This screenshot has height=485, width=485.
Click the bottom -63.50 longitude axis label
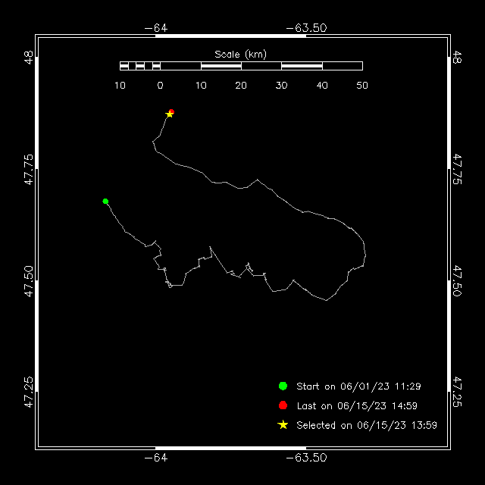[x=306, y=458]
